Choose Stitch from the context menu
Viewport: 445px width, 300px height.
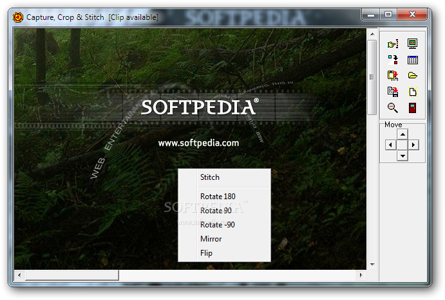point(225,177)
